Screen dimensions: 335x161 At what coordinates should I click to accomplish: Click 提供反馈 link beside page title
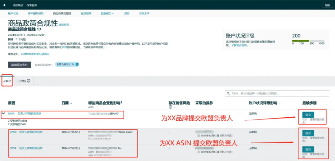[64, 25]
